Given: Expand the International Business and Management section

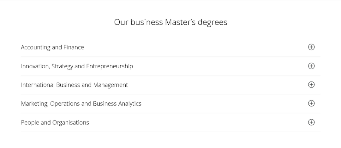Looking at the screenshot, I should tap(170, 85).
